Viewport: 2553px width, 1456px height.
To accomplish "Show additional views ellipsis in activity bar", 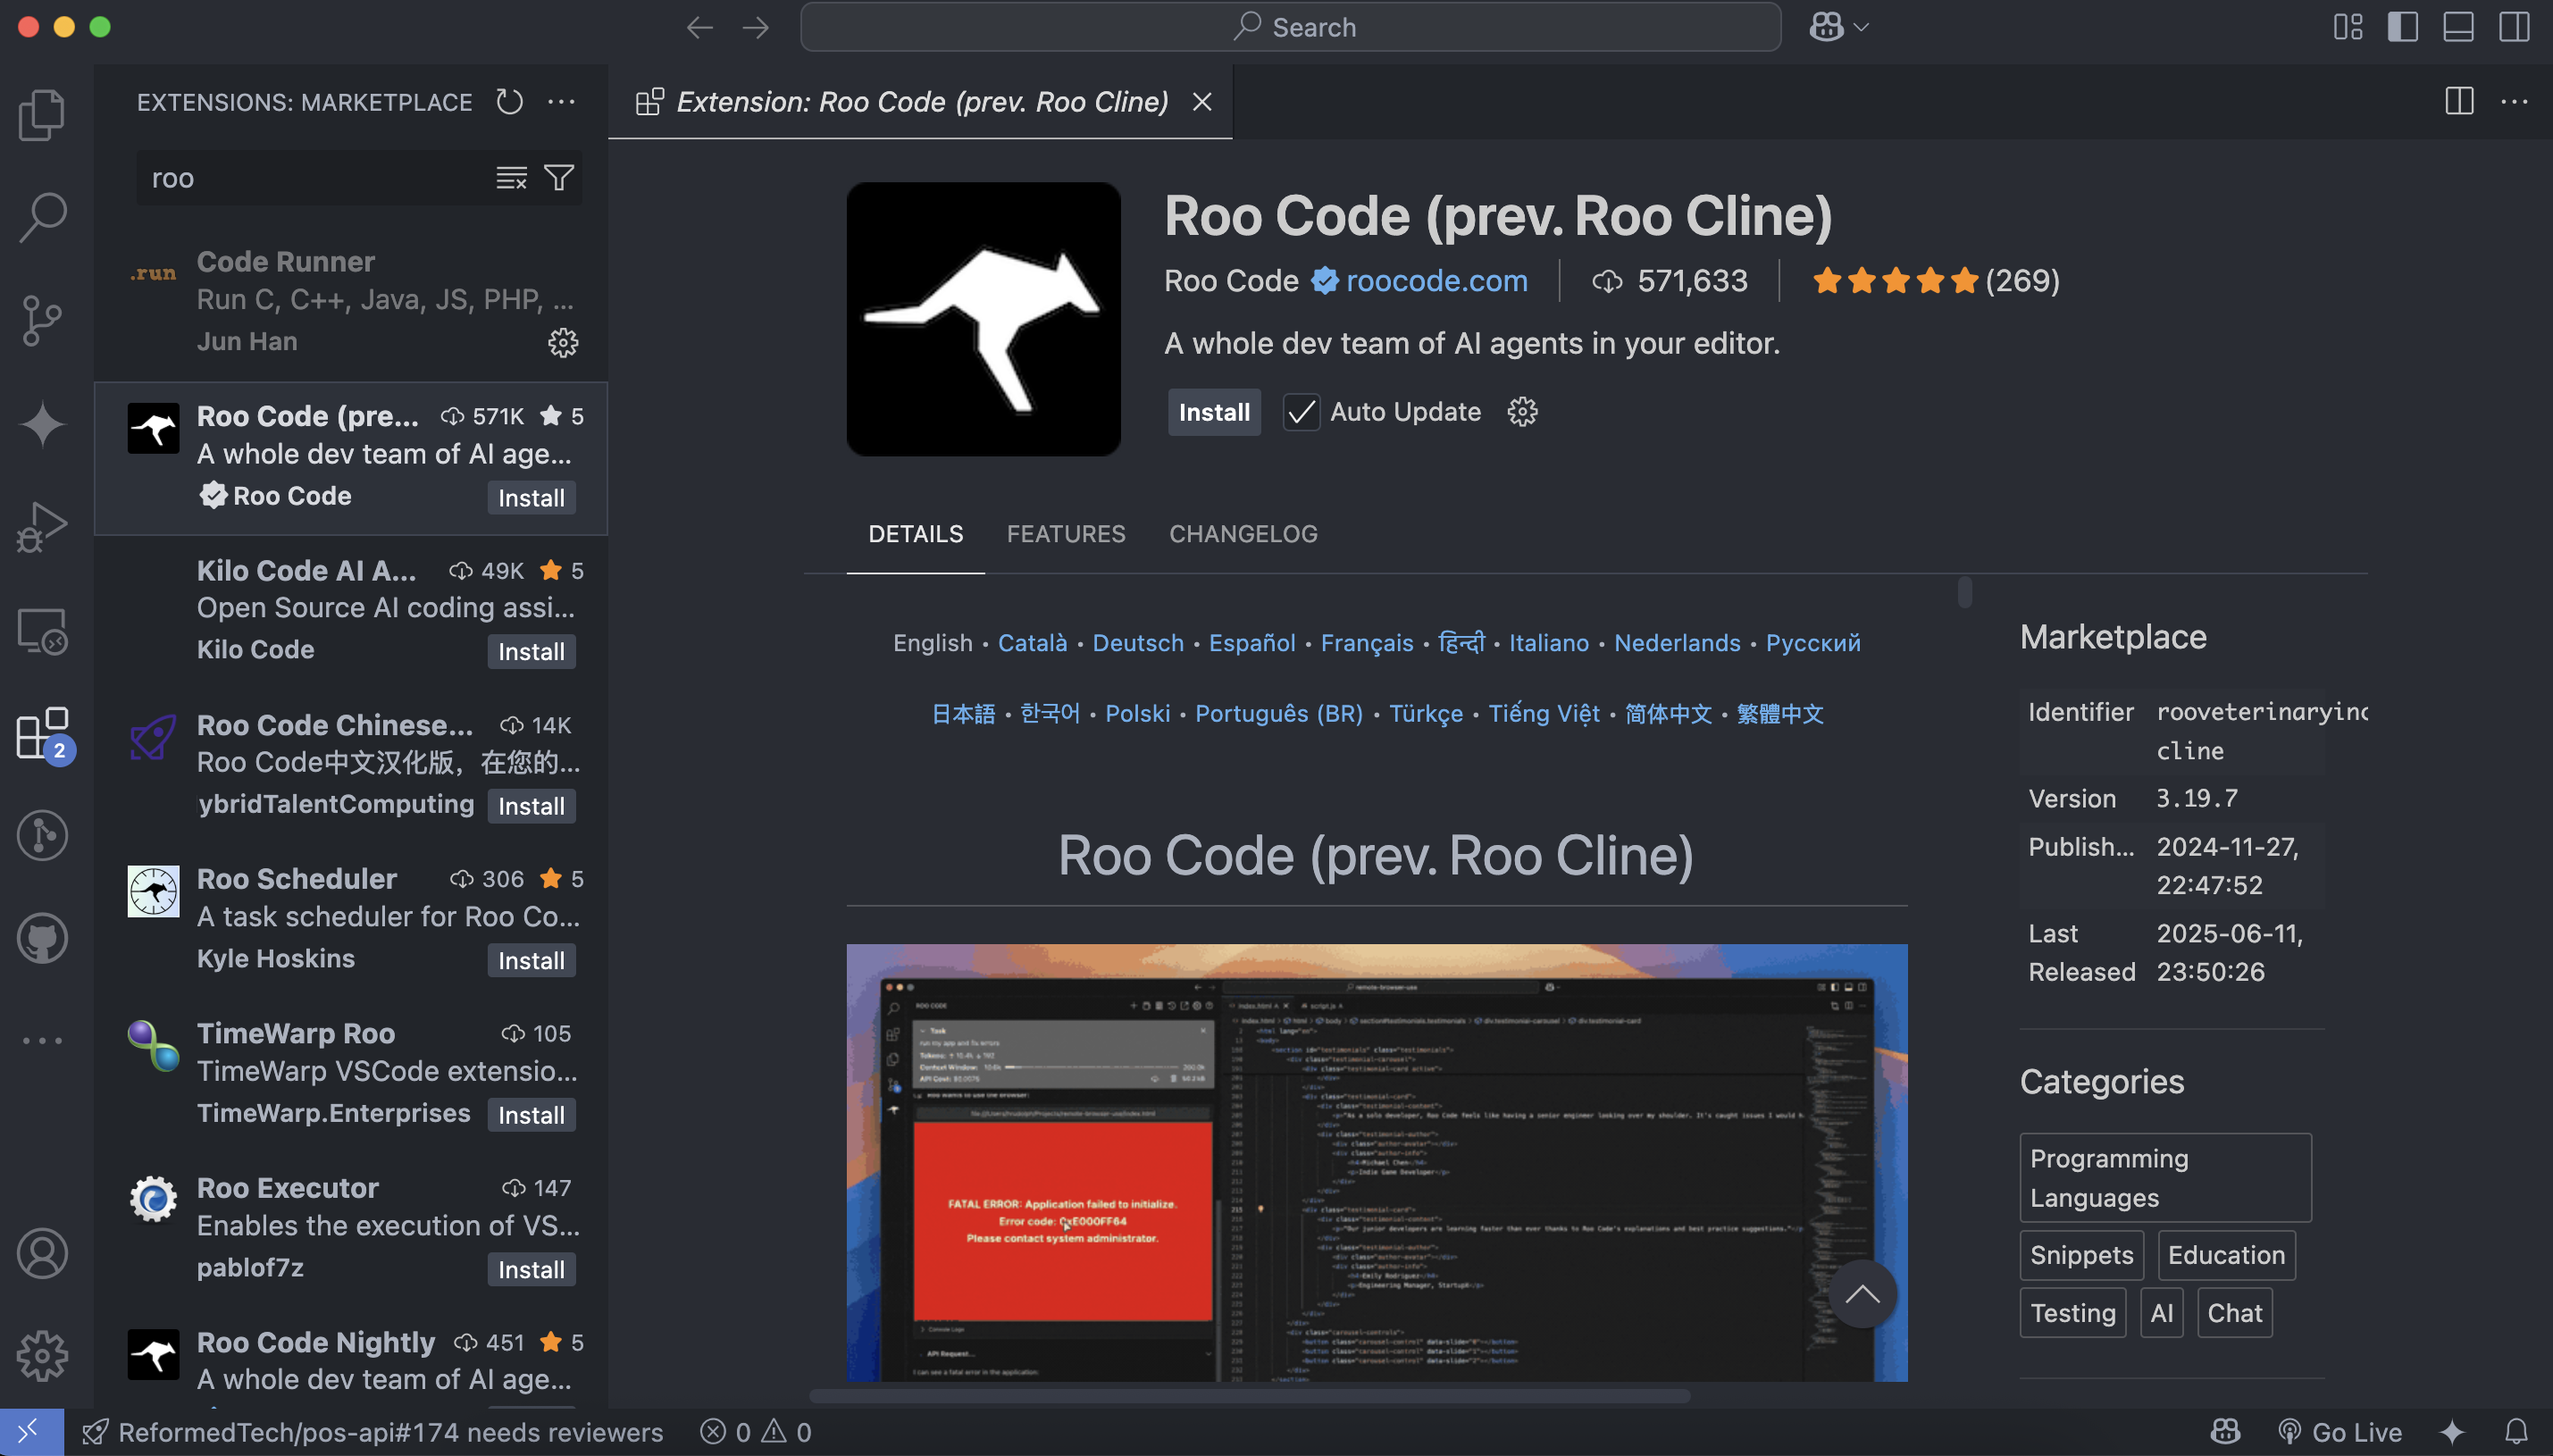I will 42,1040.
